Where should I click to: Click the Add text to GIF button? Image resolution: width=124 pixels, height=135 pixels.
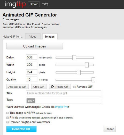click(x=18, y=87)
